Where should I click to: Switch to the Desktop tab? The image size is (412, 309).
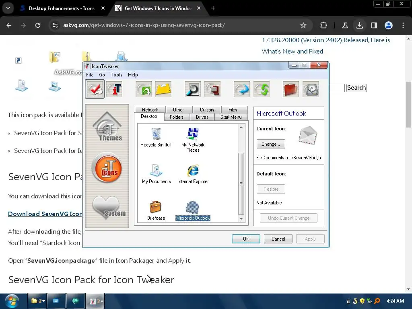149,116
